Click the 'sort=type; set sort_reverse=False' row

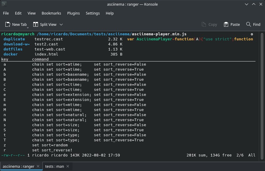pyautogui.click(x=89, y=135)
